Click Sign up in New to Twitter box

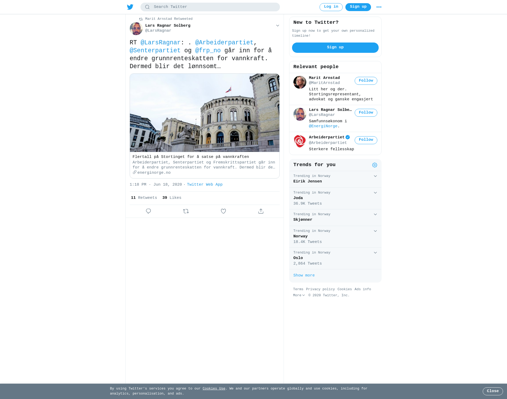click(x=335, y=48)
